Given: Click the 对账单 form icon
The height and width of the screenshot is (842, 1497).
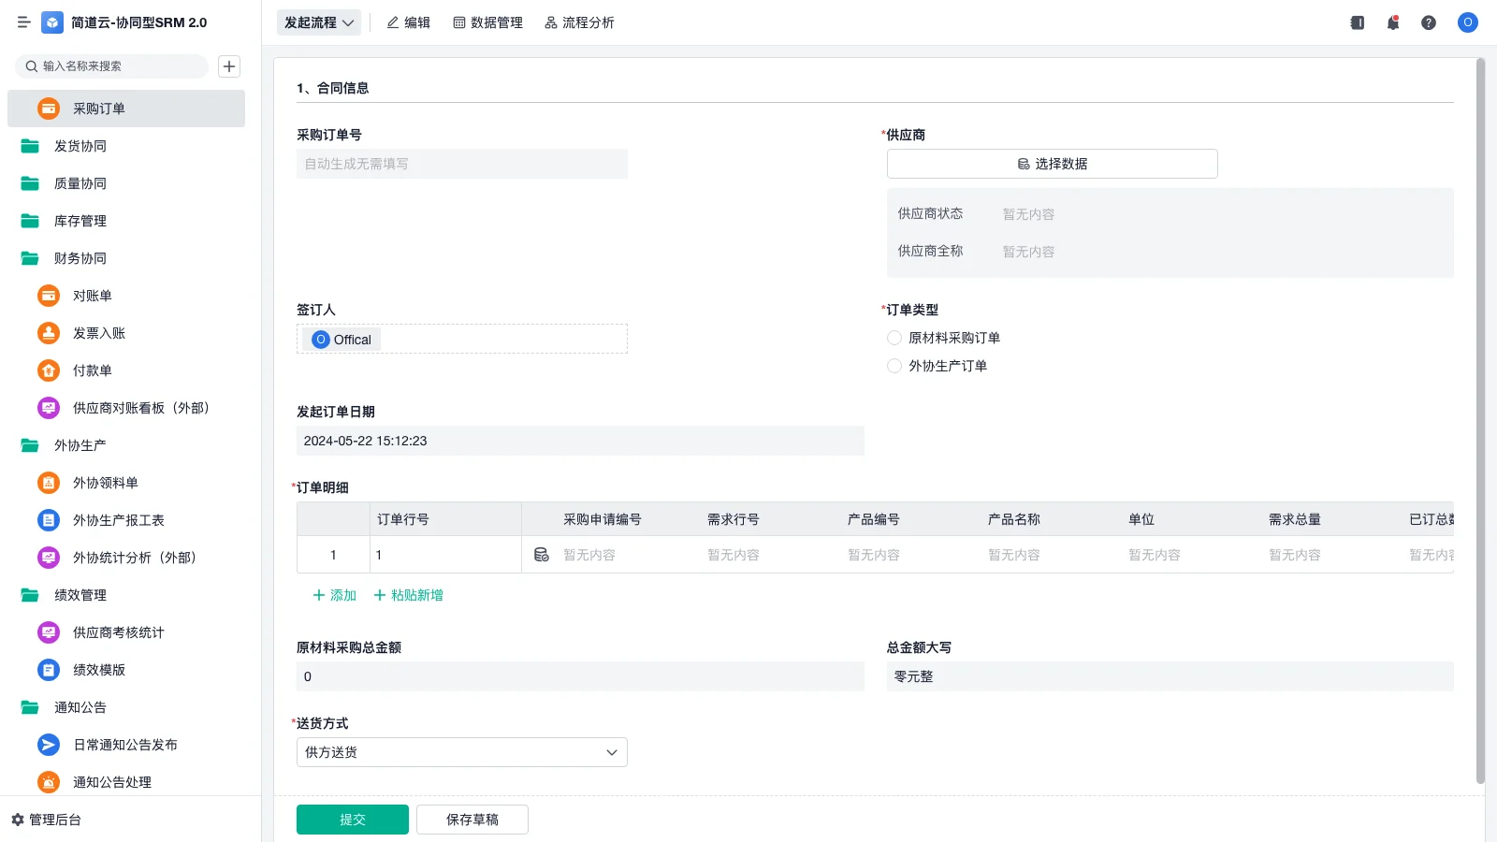Looking at the screenshot, I should [49, 296].
